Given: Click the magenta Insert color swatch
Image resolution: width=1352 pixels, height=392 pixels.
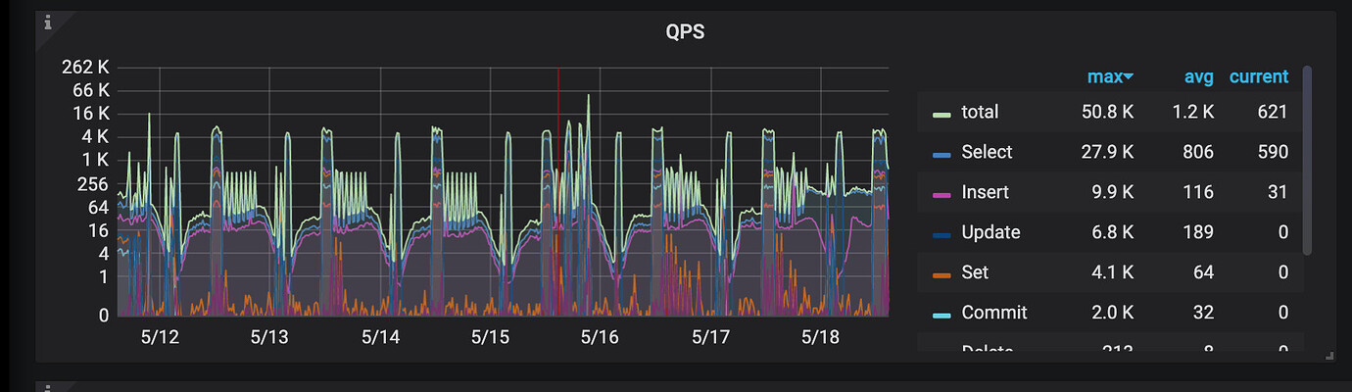Looking at the screenshot, I should (942, 193).
